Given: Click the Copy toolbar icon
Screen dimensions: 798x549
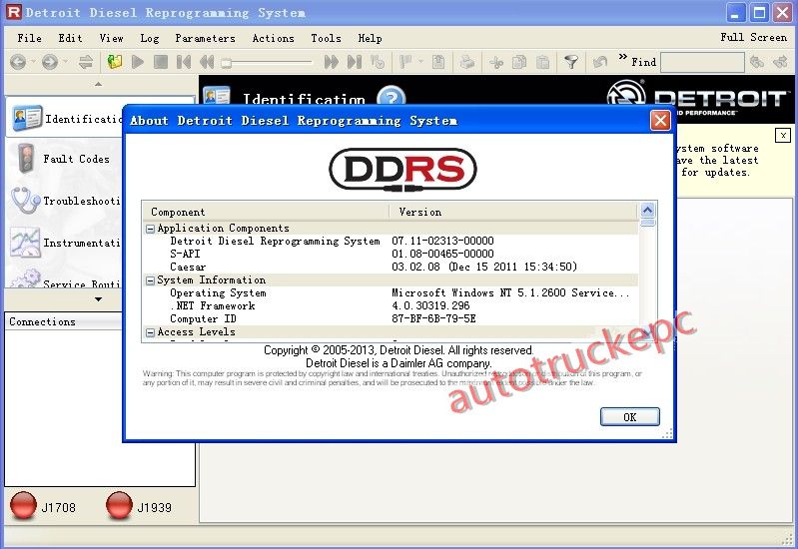Looking at the screenshot, I should pos(519,62).
